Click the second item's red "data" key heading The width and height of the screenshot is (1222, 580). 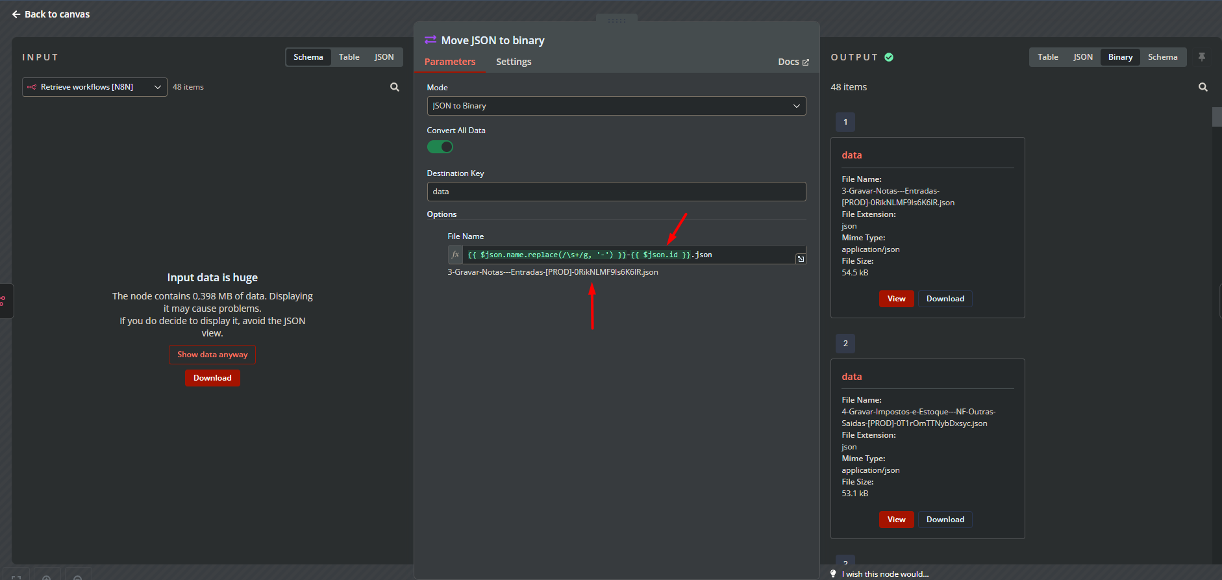click(852, 377)
